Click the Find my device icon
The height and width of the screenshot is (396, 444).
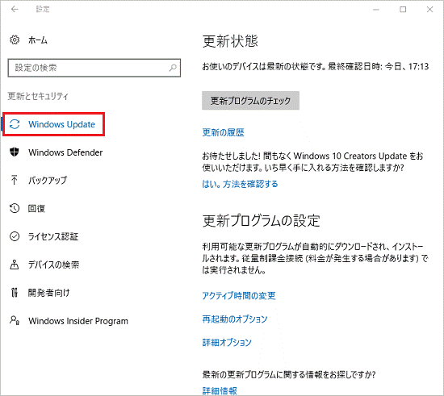click(15, 265)
